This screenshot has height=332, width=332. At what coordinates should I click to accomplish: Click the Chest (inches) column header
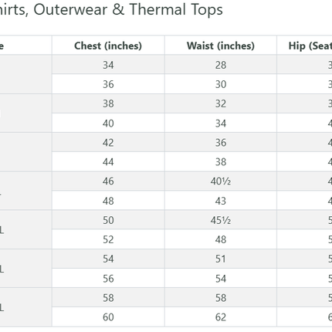click(108, 46)
